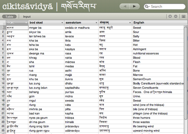Viewport: 188px width, 134px height.
Task: Select the cell 'Sweet'
Action: pyautogui.click(x=158, y=28)
